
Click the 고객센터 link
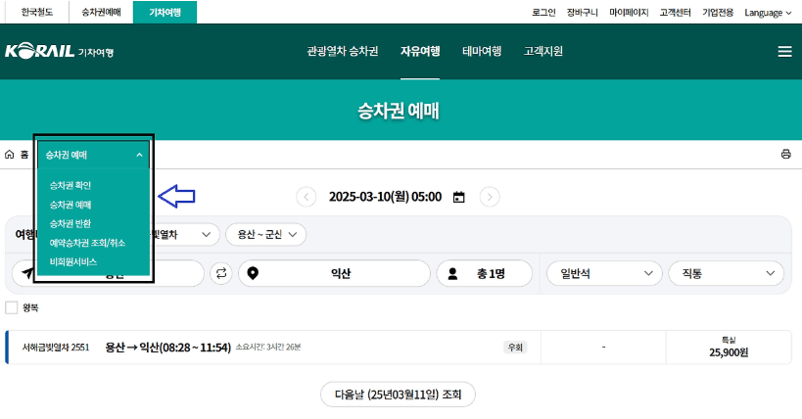[x=675, y=13]
